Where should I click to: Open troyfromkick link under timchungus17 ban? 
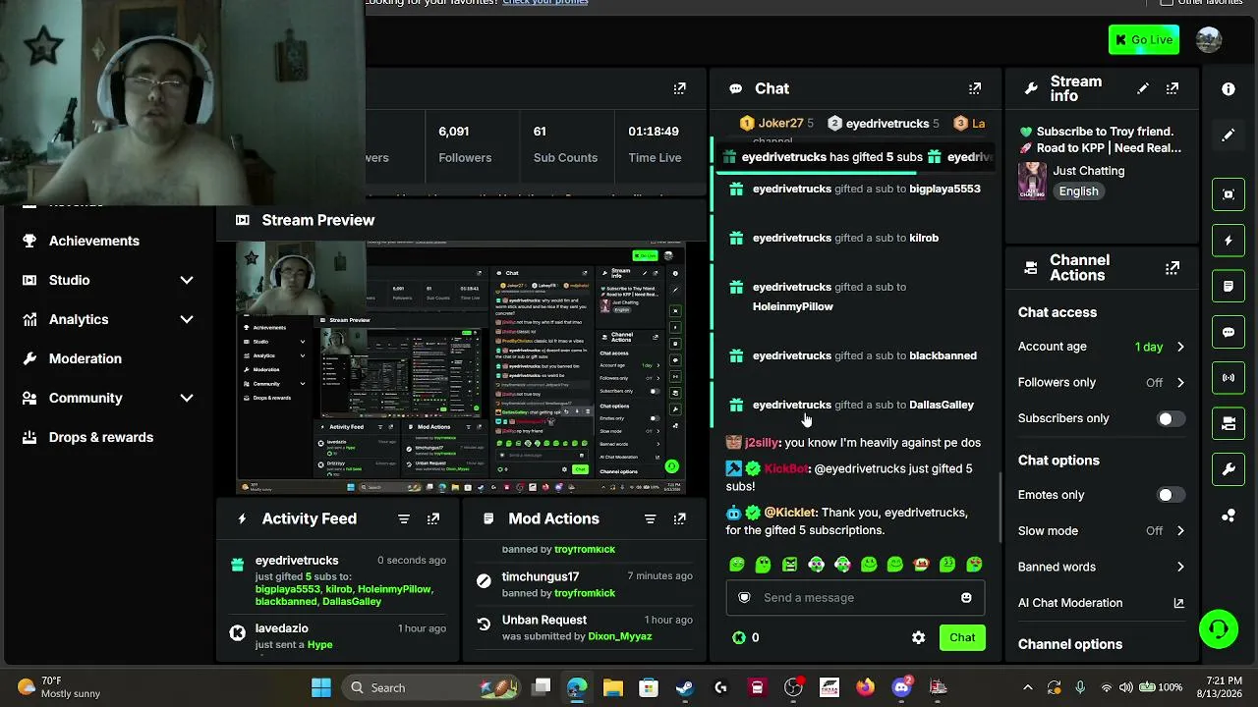[x=584, y=593]
